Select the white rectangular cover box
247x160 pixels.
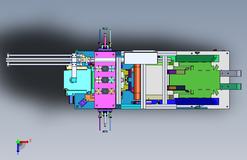coord(141,58)
